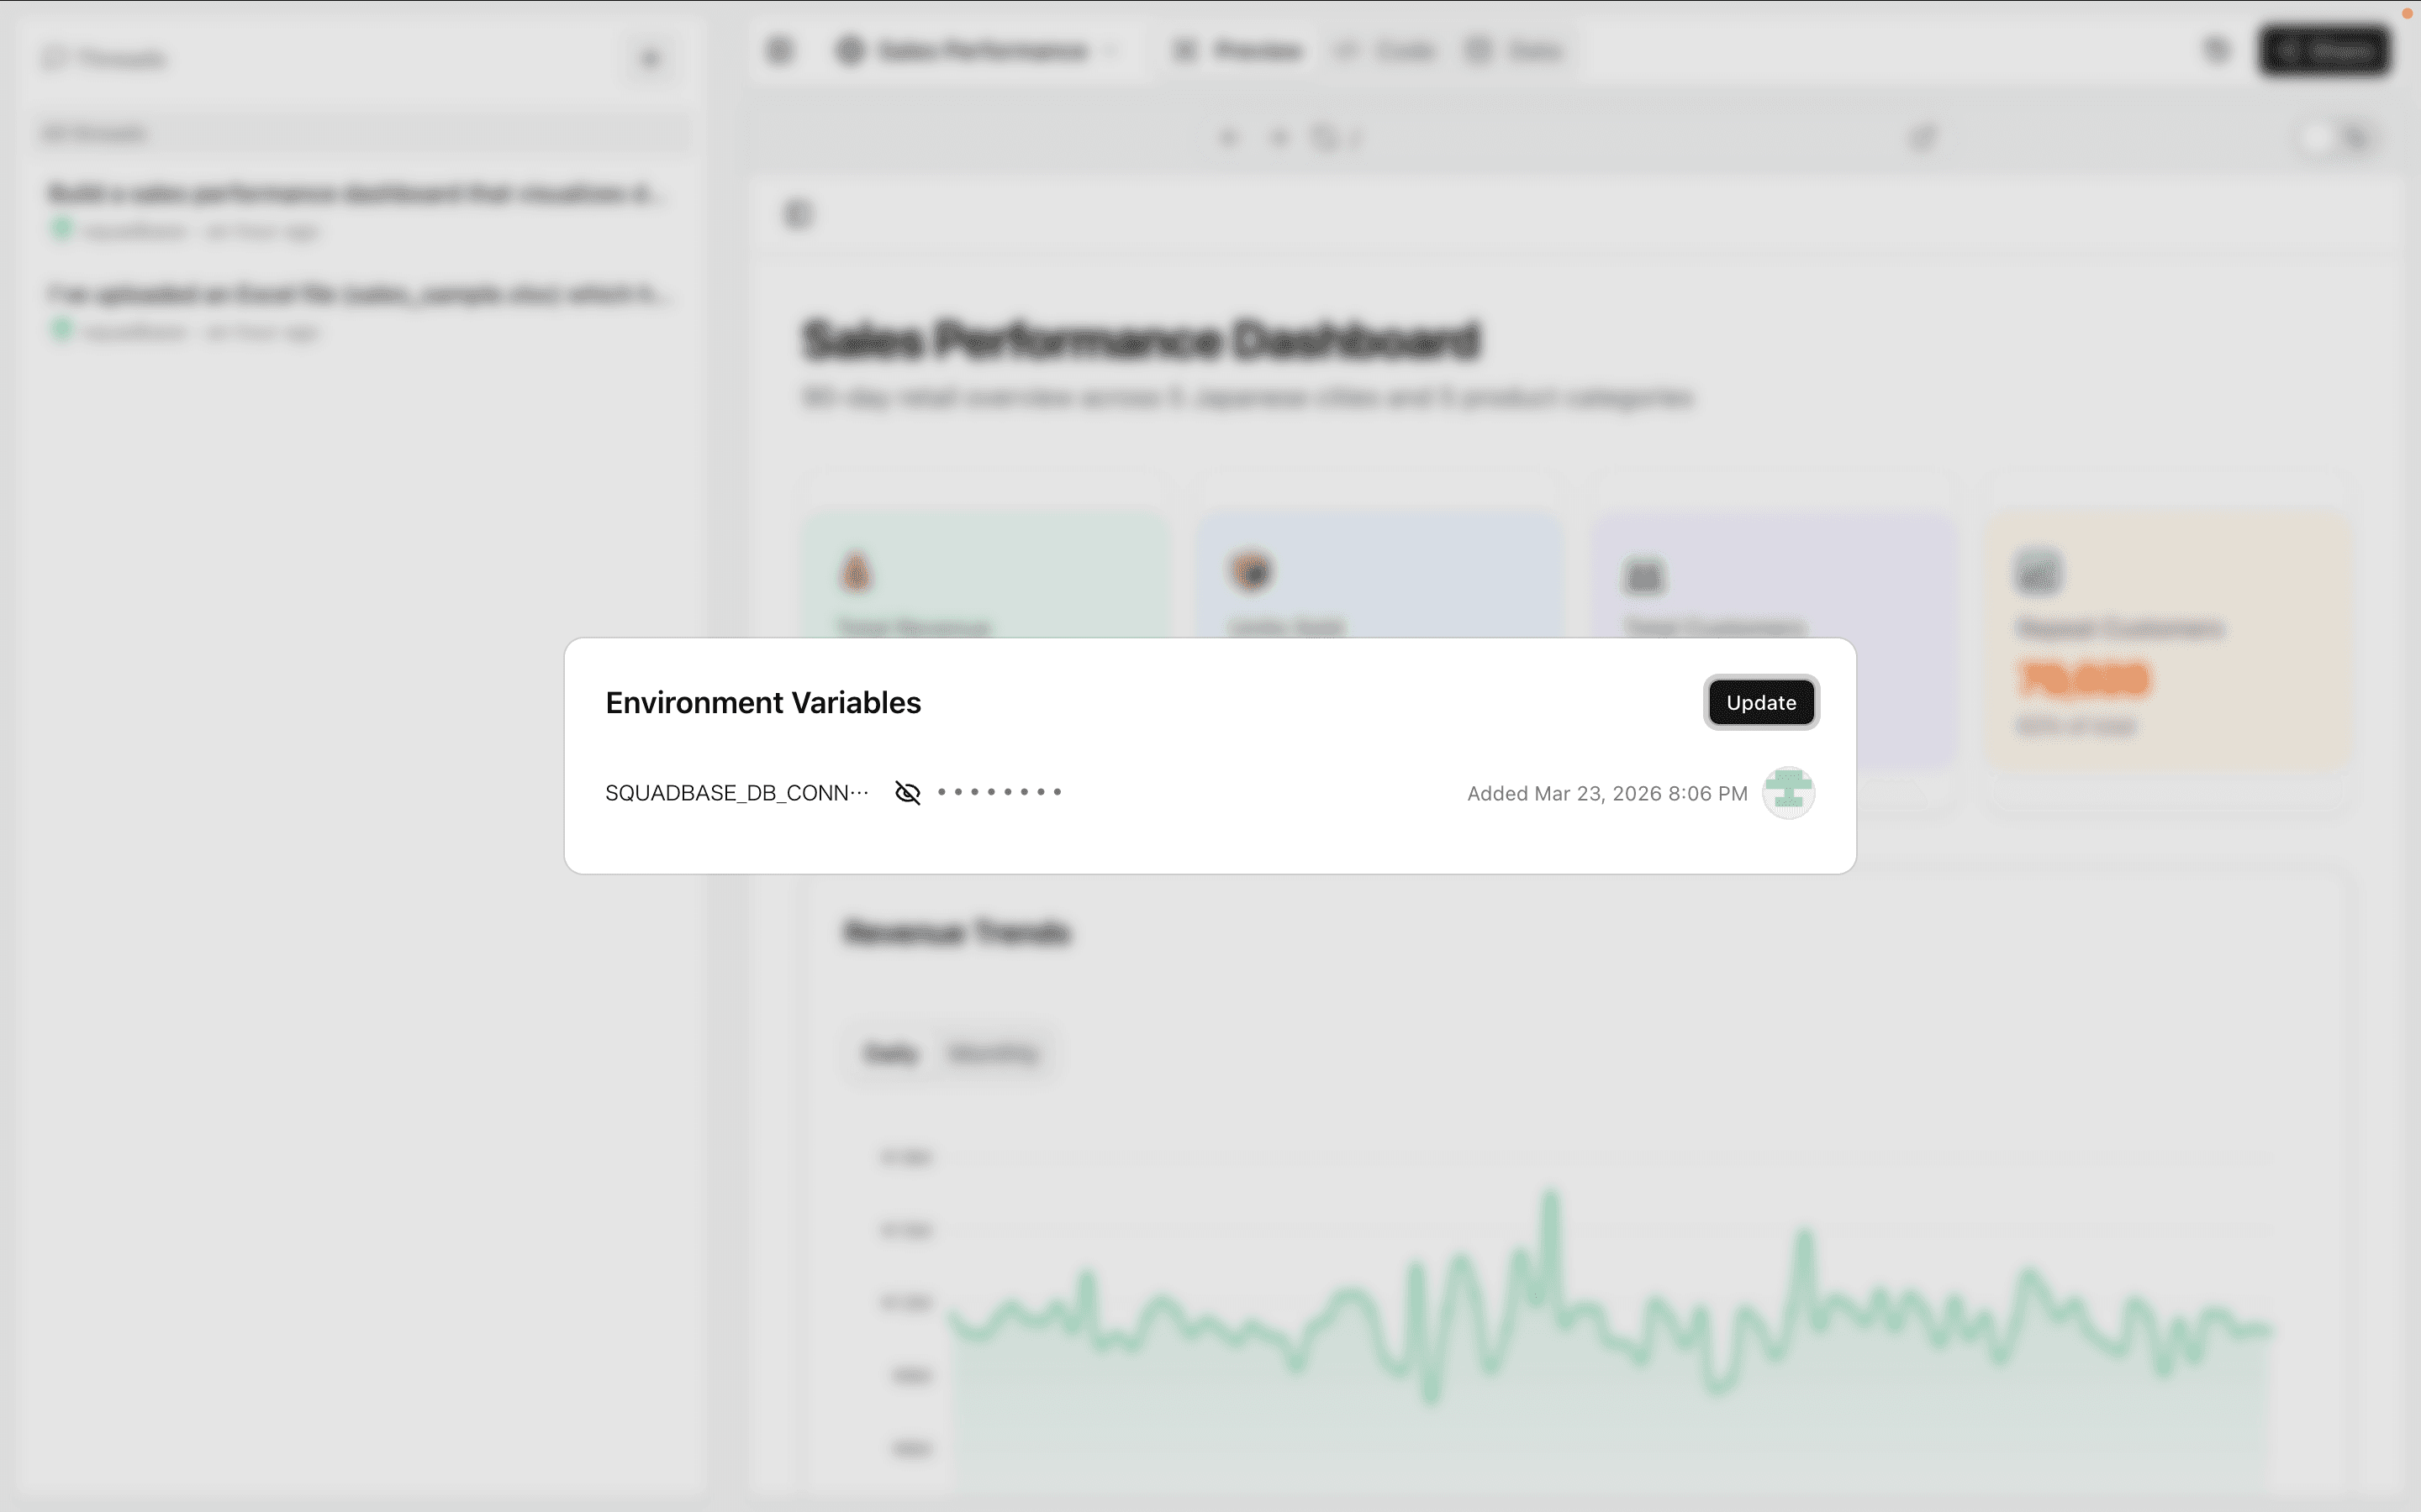The width and height of the screenshot is (2421, 1512).
Task: Click the sidebar toggle icon left of Sales Performance
Action: click(x=779, y=50)
